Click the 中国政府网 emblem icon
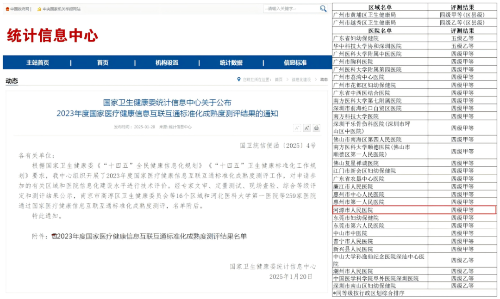The image size is (500, 299). click(x=7, y=9)
